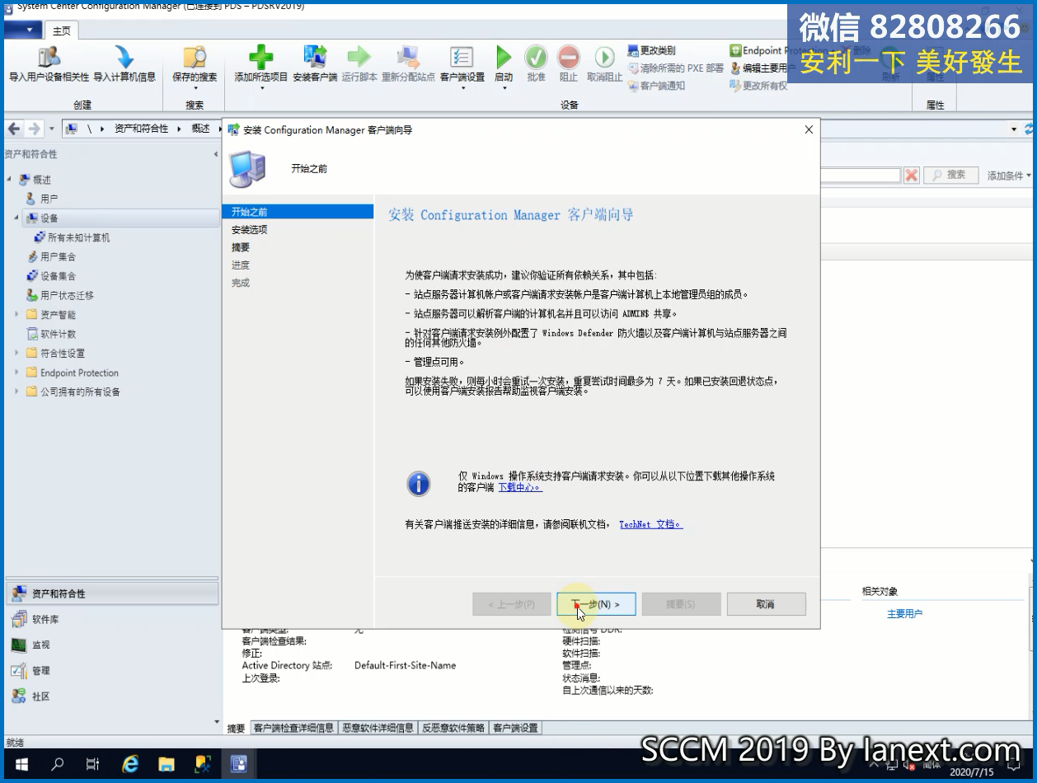The width and height of the screenshot is (1037, 783).
Task: Open the Monitoring (监视) workspace
Action: pos(112,645)
